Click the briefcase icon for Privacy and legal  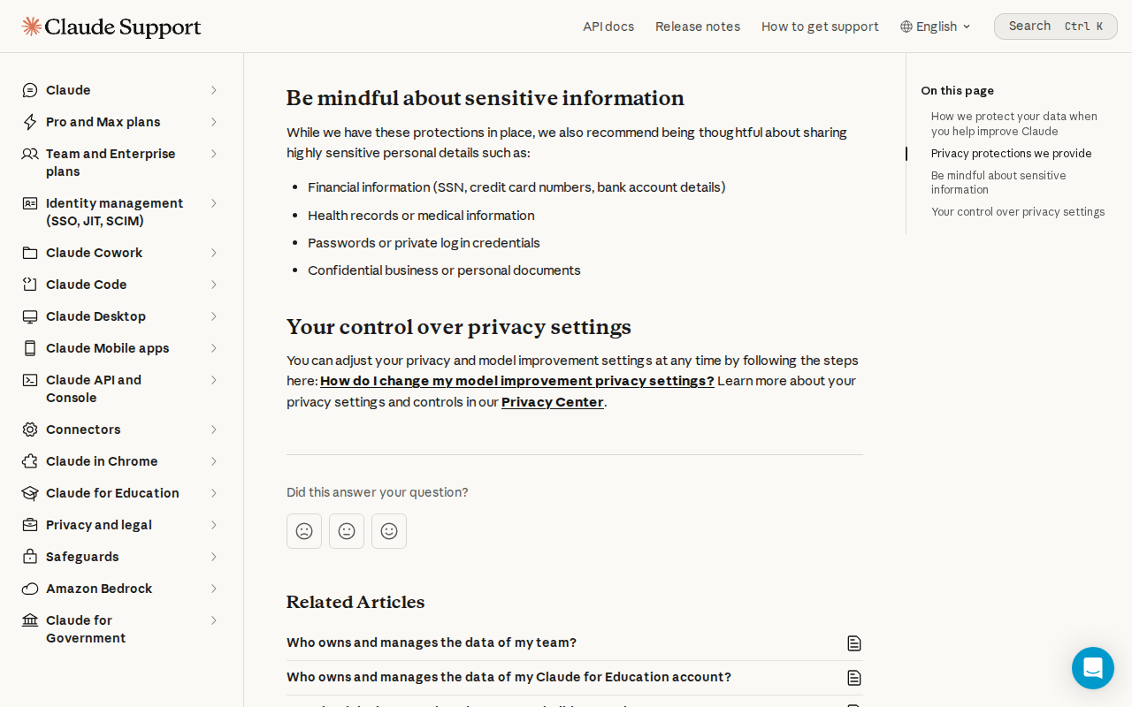click(x=30, y=525)
